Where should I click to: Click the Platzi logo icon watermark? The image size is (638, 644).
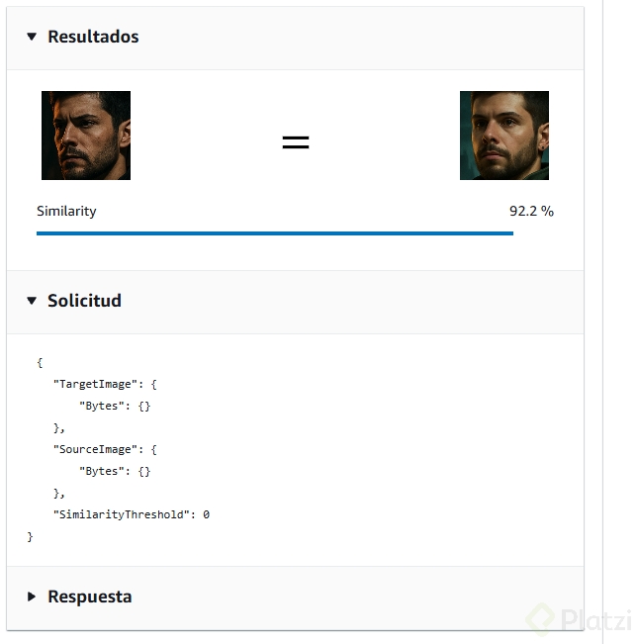pos(540,618)
